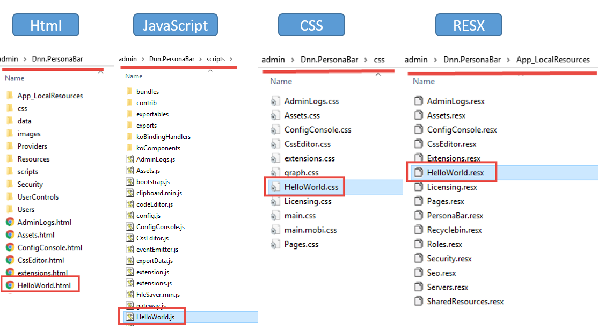Click the document icon of PersonaBar.resx
Screen dimensions: 598x330
click(418, 215)
